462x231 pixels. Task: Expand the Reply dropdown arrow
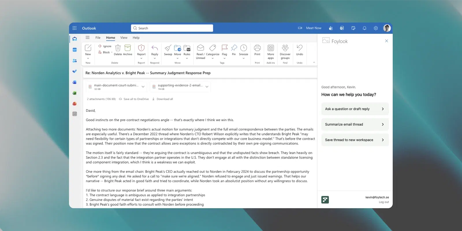coord(155,58)
